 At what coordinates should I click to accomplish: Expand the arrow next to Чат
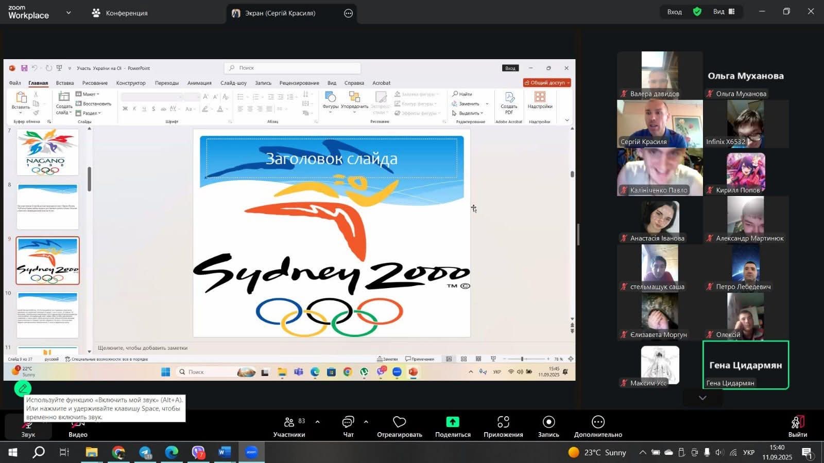(x=366, y=422)
